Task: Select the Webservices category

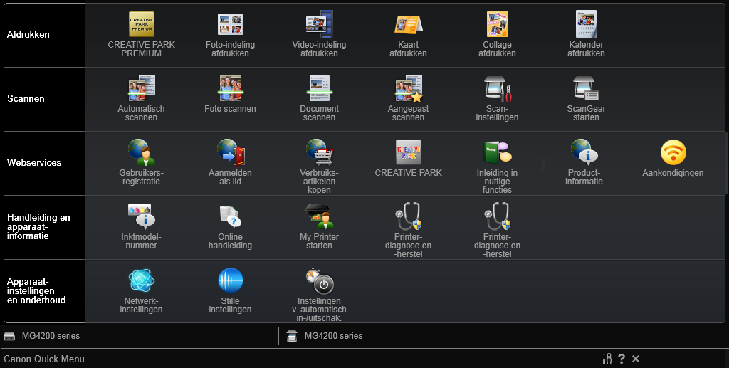Action: pos(45,162)
